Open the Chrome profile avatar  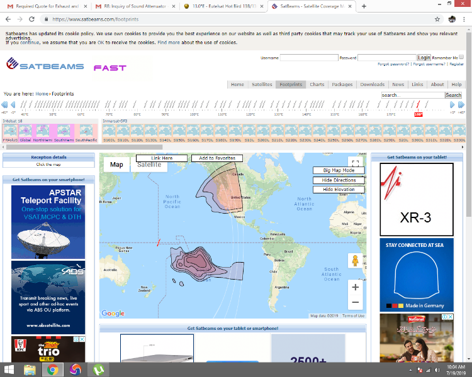(x=452, y=19)
